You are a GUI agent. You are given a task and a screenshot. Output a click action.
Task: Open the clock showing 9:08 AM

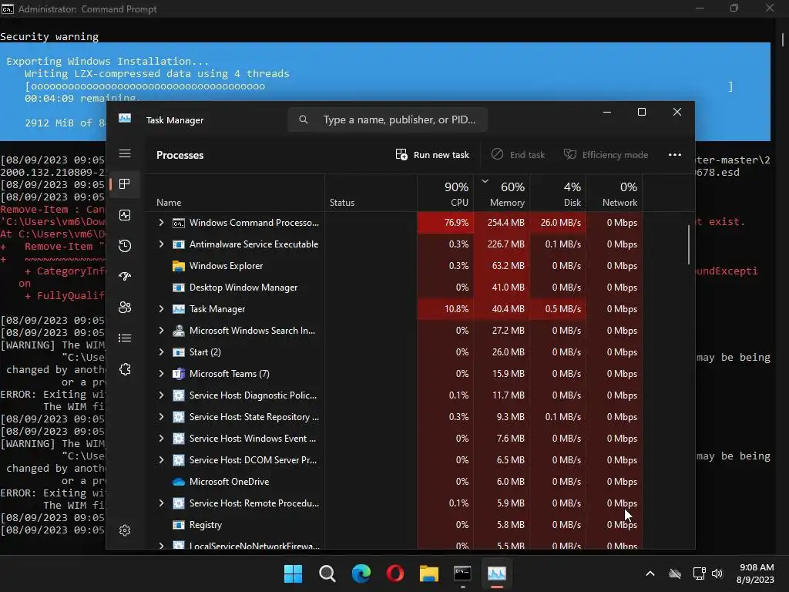(x=755, y=573)
